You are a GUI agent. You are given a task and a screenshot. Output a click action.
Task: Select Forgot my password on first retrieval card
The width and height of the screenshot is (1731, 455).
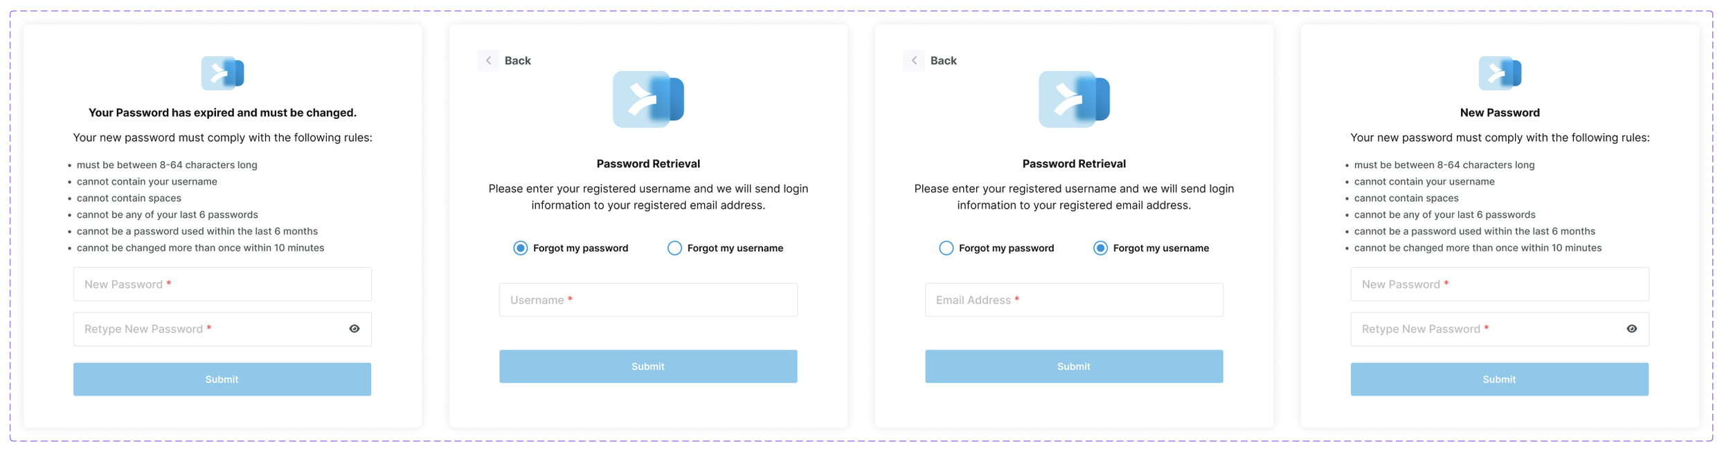click(x=521, y=248)
